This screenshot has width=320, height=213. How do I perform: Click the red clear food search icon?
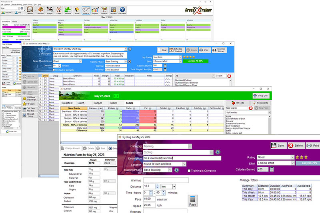pos(251,108)
